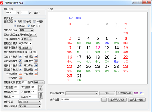Uncheck the 节气 display checkbox
The image size is (152, 112).
tap(24, 22)
